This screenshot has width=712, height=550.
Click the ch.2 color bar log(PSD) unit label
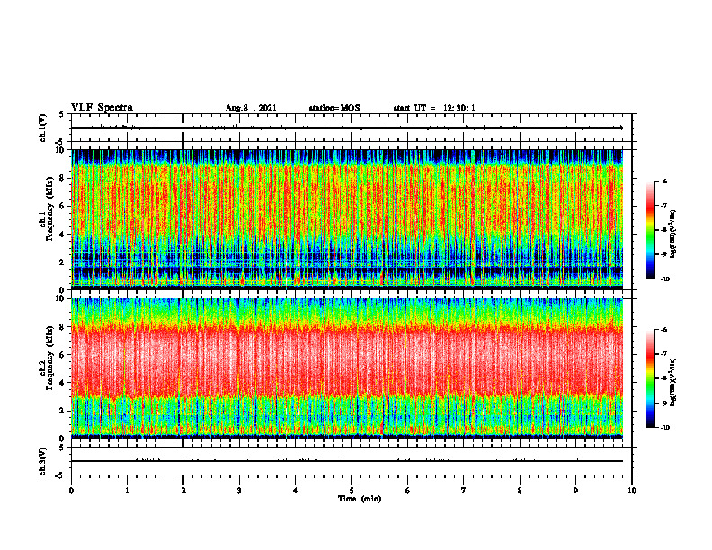click(674, 383)
